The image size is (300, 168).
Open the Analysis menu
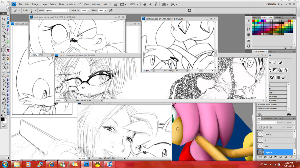coord(71,4)
